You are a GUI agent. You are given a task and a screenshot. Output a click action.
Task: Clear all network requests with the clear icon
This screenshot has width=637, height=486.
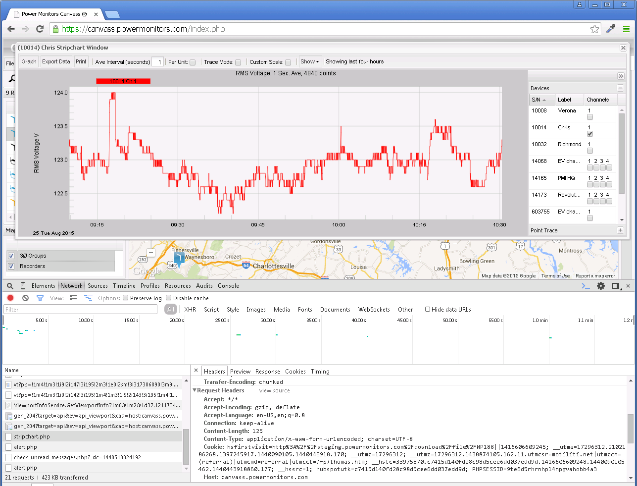pos(25,298)
